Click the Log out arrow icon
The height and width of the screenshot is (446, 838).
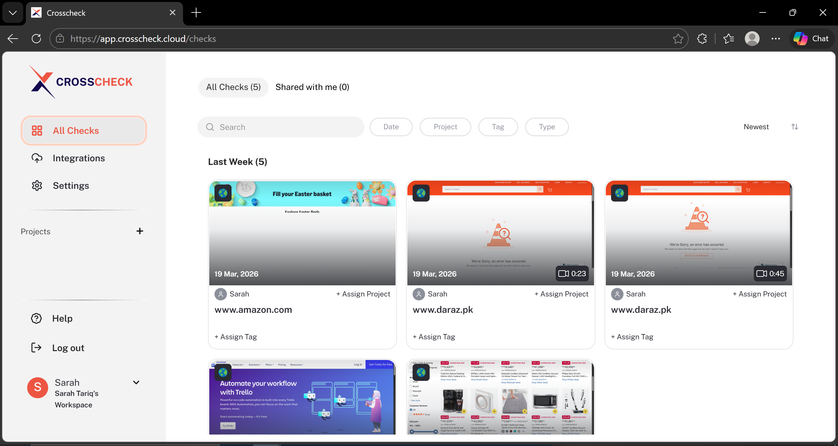[36, 348]
